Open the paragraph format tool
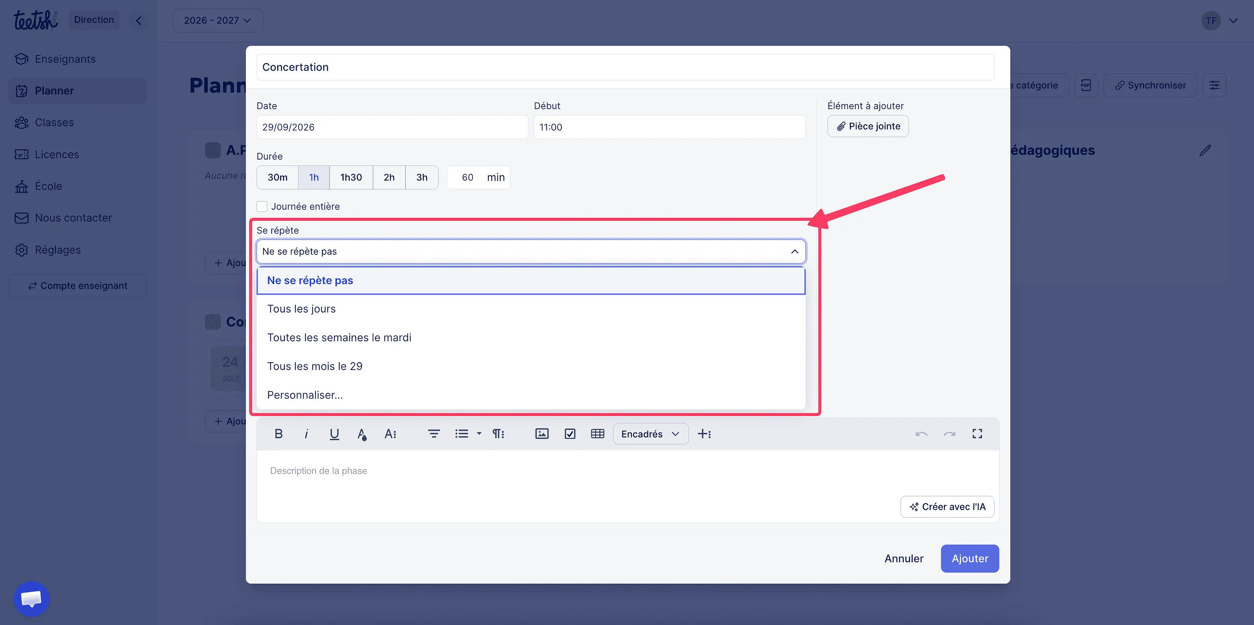The width and height of the screenshot is (1254, 625). tap(498, 434)
